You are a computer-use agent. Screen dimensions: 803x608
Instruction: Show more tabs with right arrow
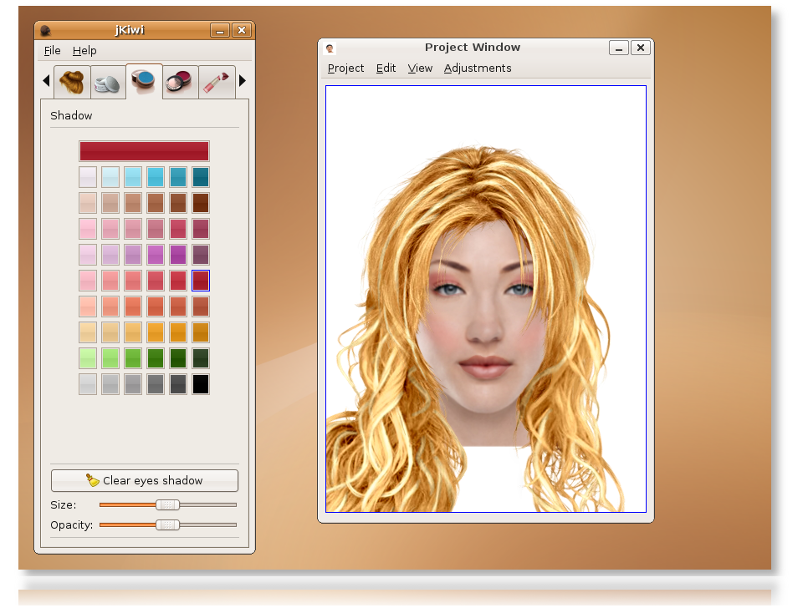pyautogui.click(x=243, y=80)
